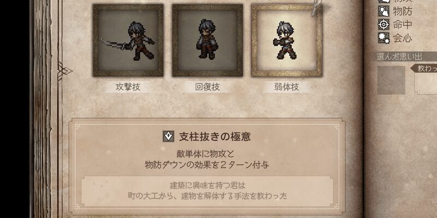Click the 教わっ tag on the right
The height and width of the screenshot is (218, 437).
coord(424,69)
